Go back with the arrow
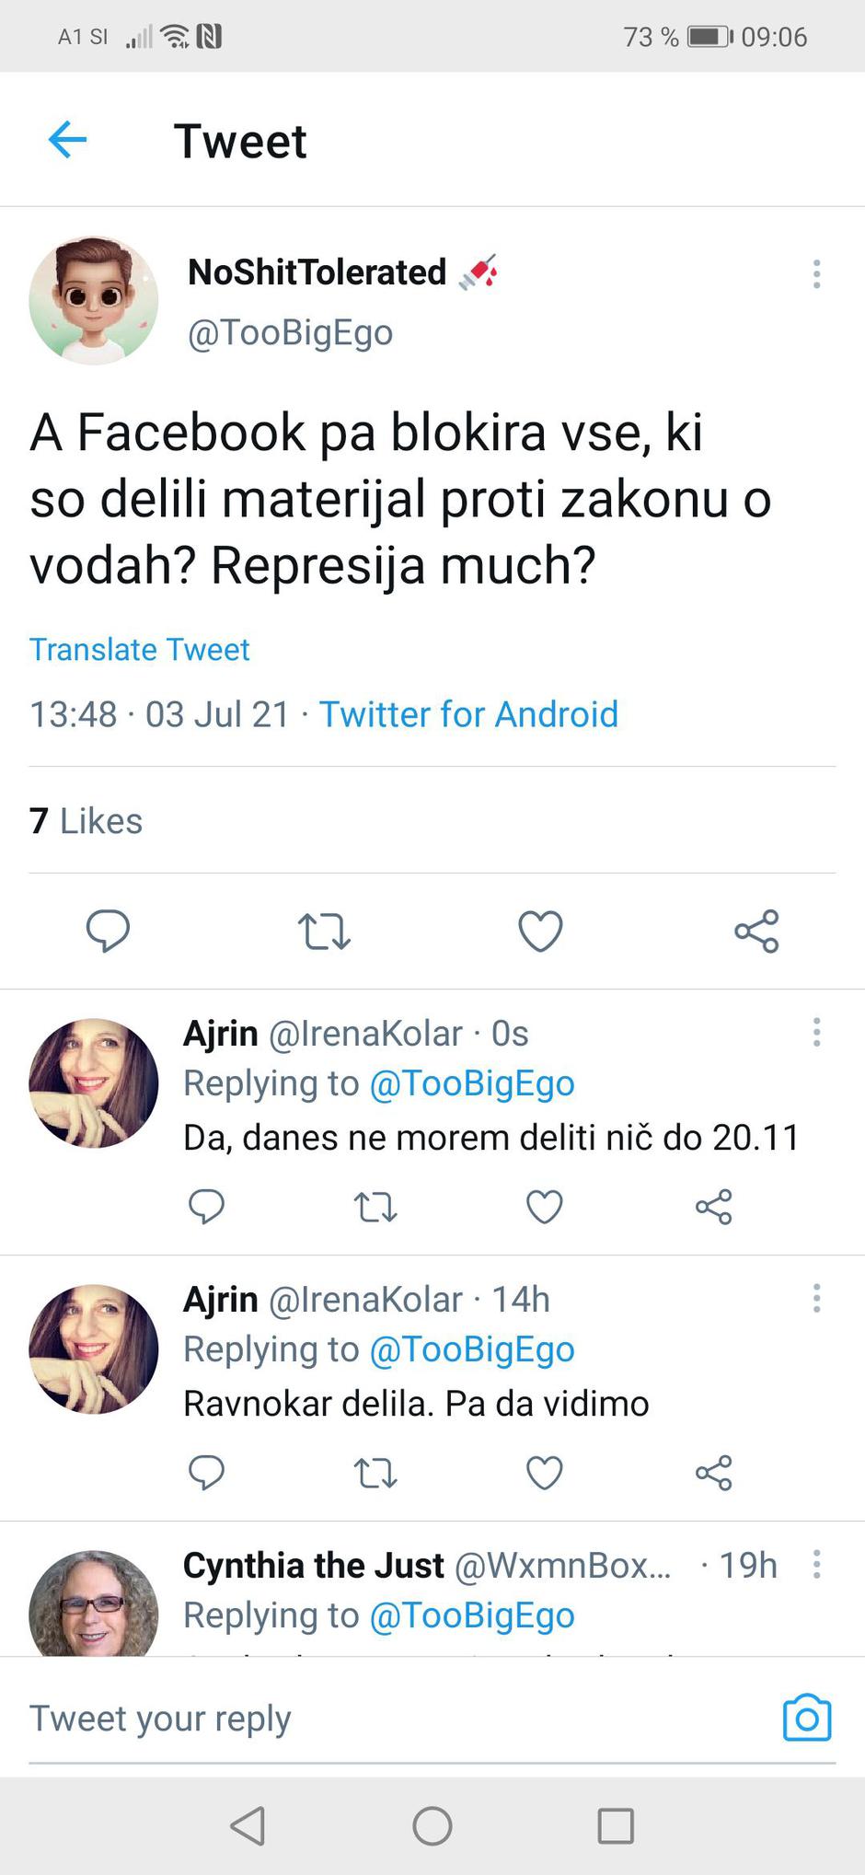This screenshot has height=1875, width=865. 66,140
